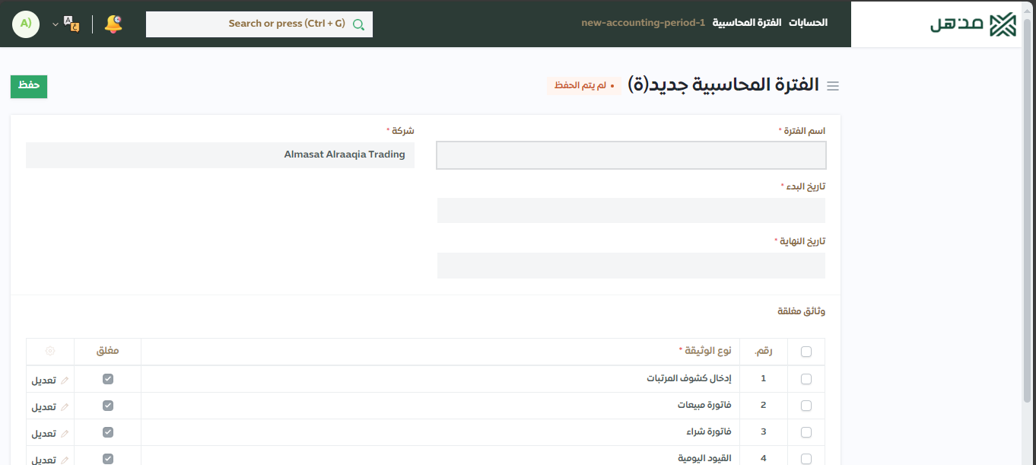The height and width of the screenshot is (465, 1036).
Task: Click the language translation icon
Action: [x=72, y=24]
